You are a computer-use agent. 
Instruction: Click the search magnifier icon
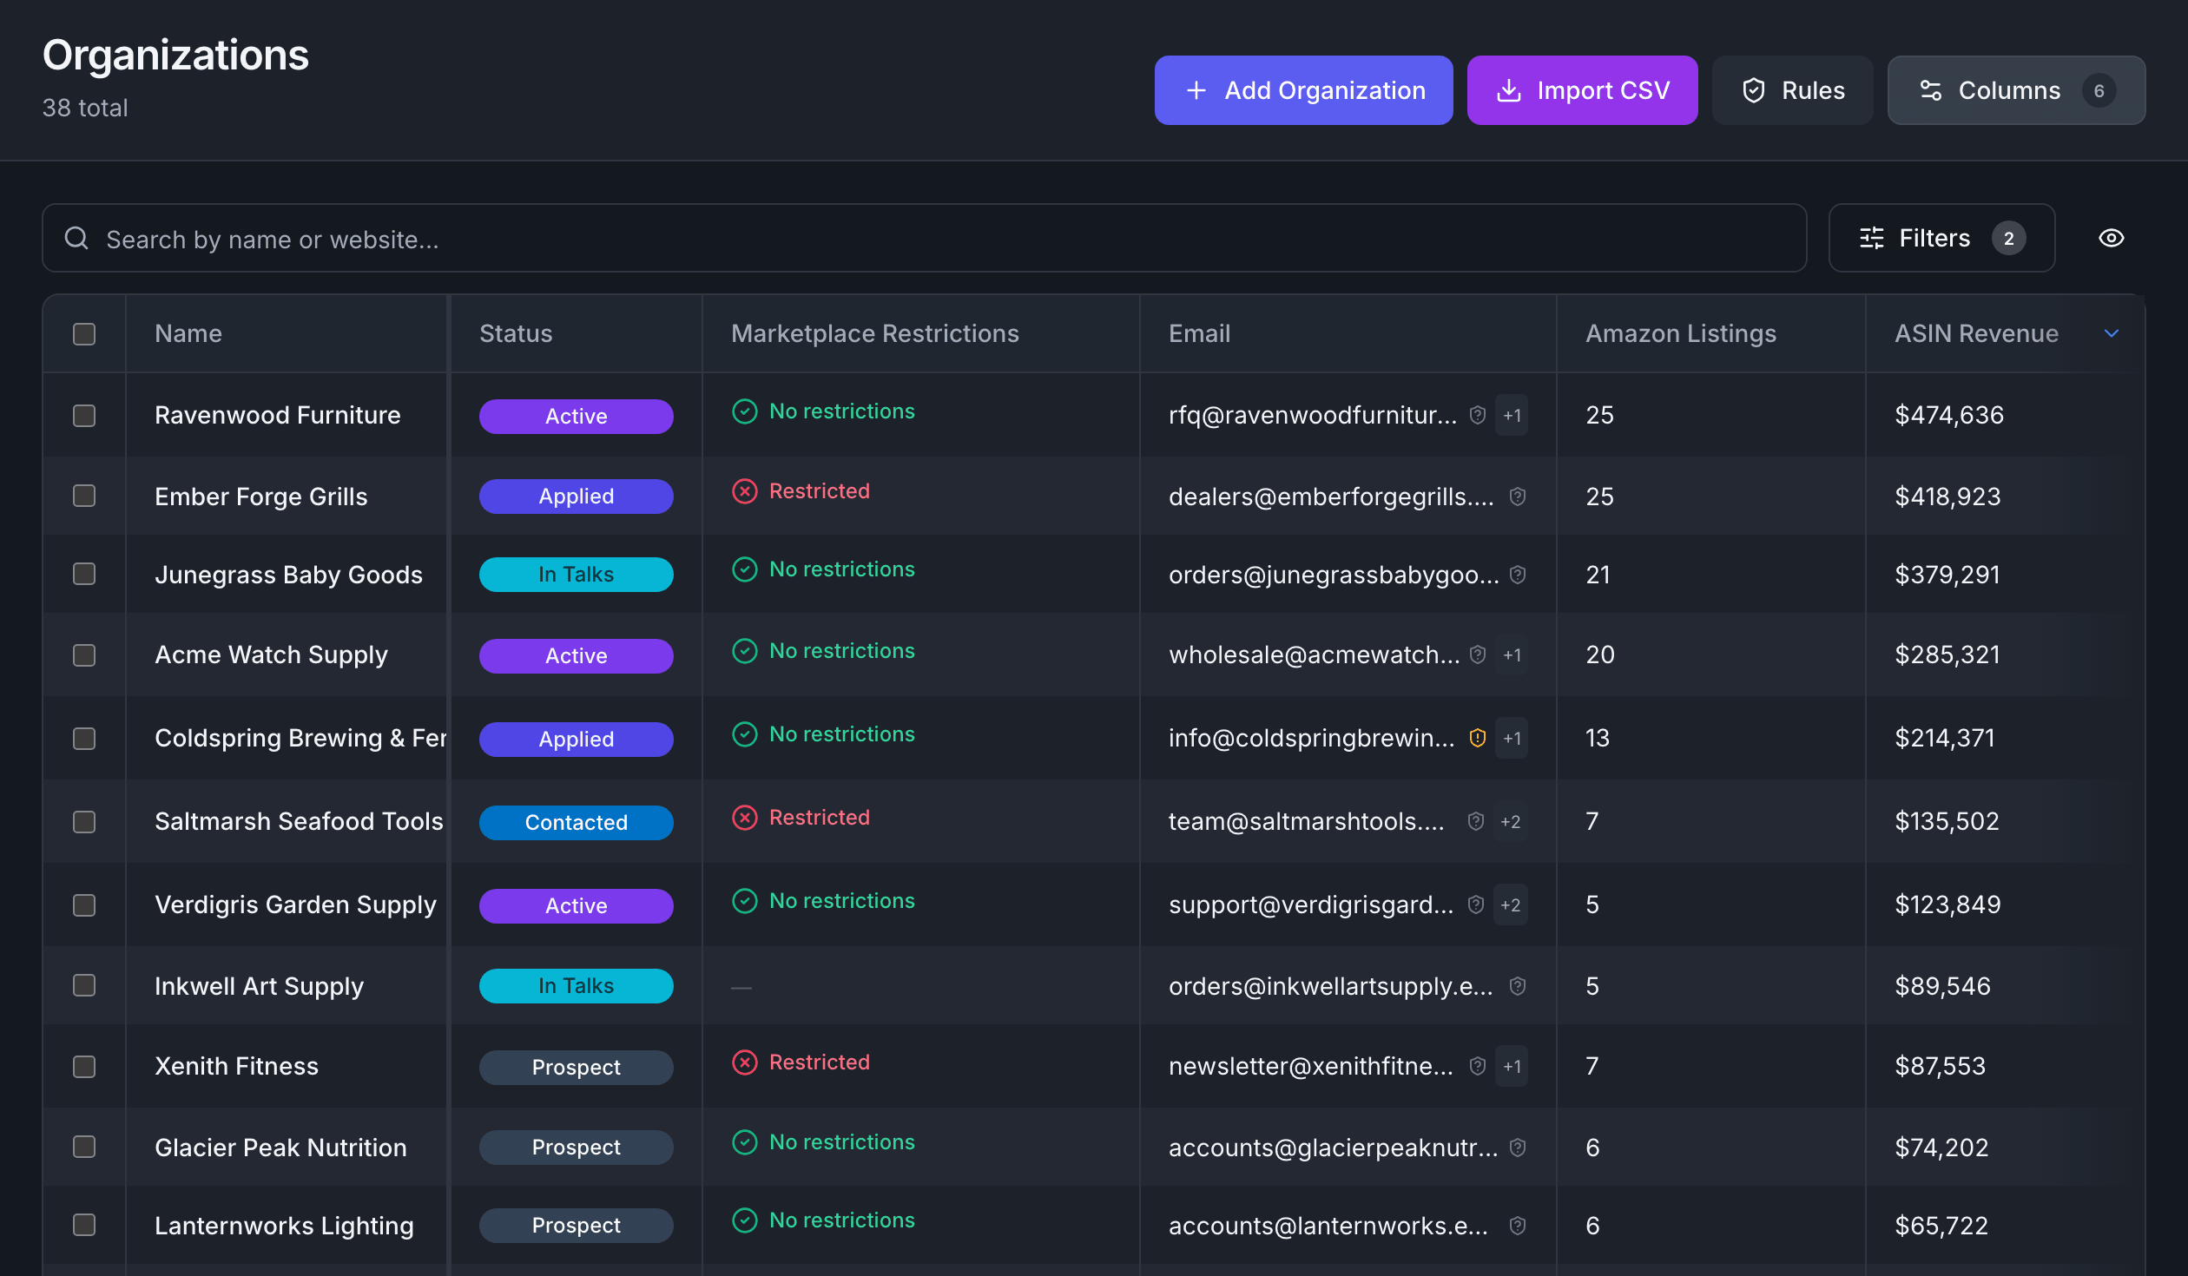tap(76, 238)
